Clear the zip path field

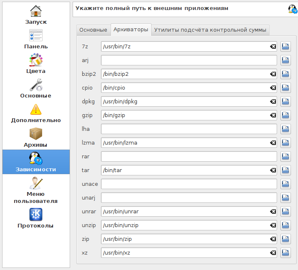tap(273, 239)
